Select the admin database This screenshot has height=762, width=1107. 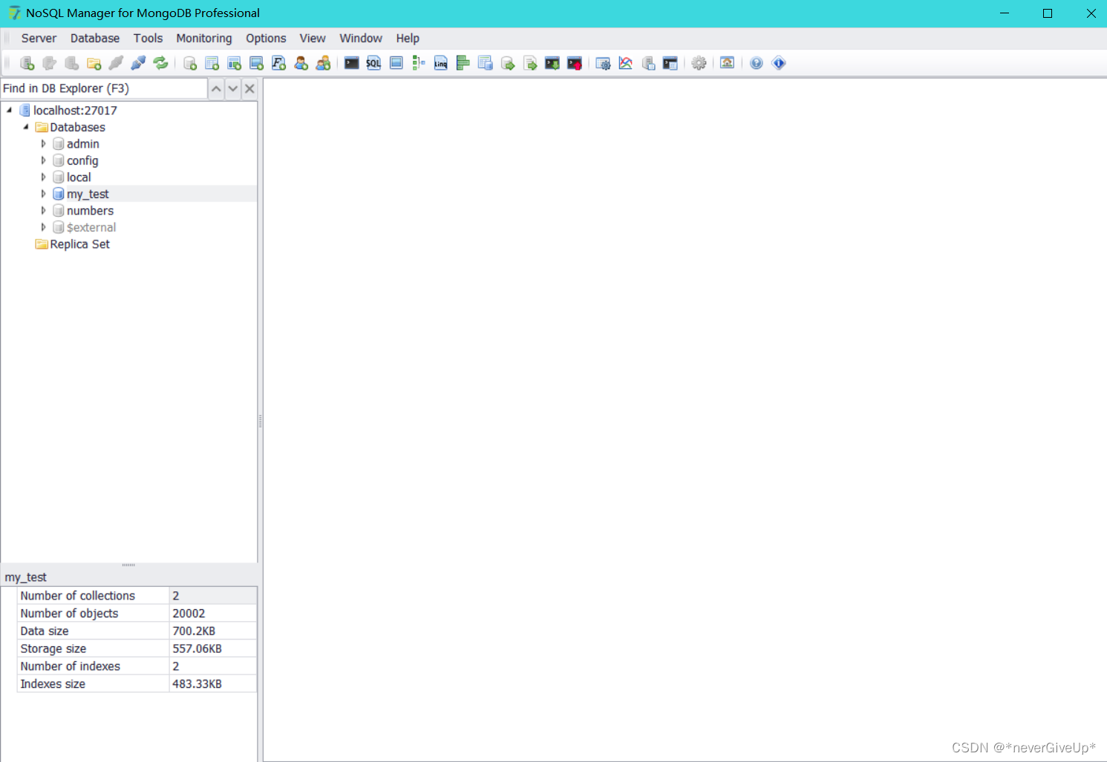tap(83, 144)
